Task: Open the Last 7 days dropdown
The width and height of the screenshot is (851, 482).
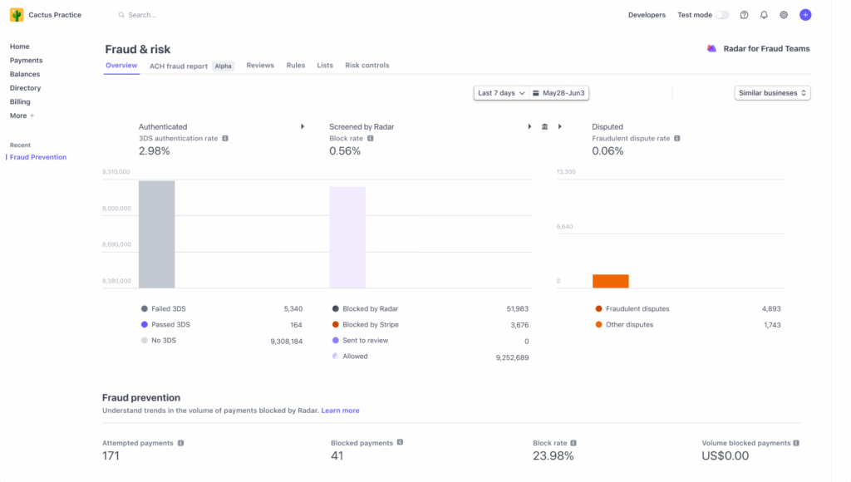Action: point(501,93)
